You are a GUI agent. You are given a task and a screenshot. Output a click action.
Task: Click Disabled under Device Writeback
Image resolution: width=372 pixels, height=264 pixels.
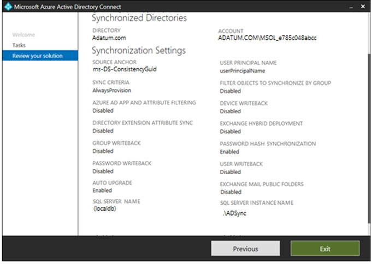[x=230, y=112]
